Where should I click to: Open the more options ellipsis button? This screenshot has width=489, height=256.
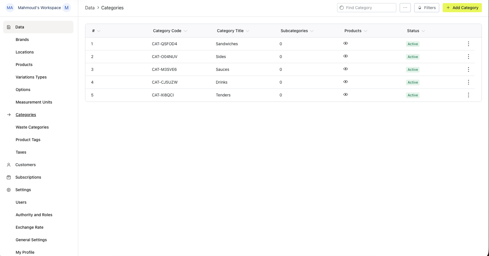point(405,8)
